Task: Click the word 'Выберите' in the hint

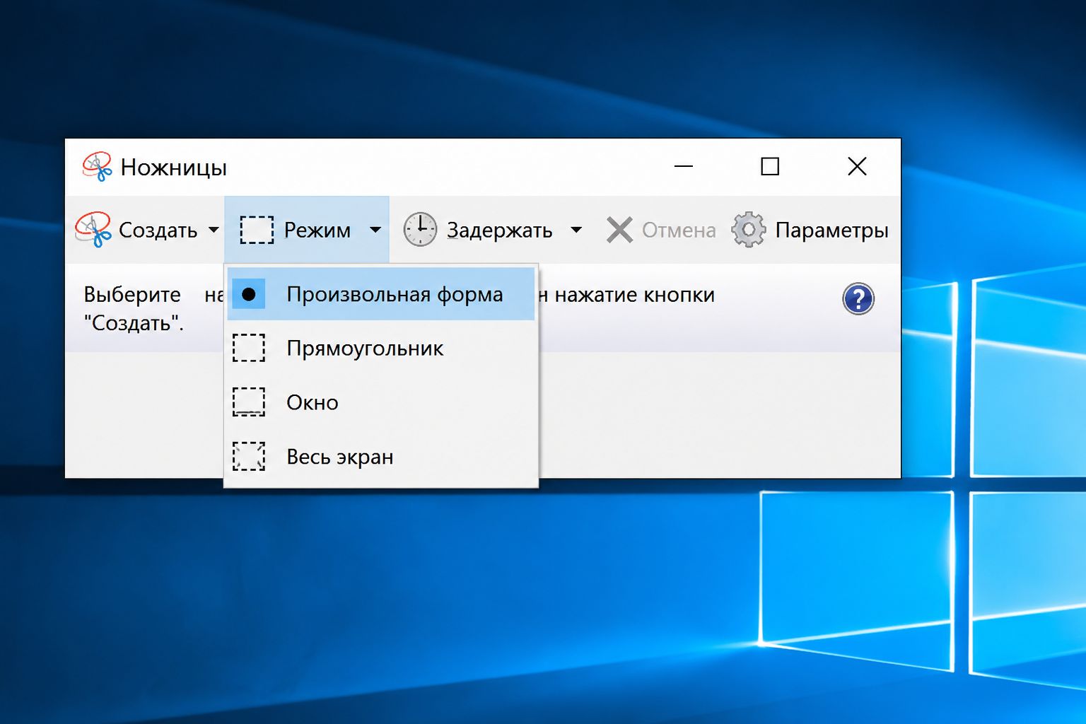Action: point(132,295)
